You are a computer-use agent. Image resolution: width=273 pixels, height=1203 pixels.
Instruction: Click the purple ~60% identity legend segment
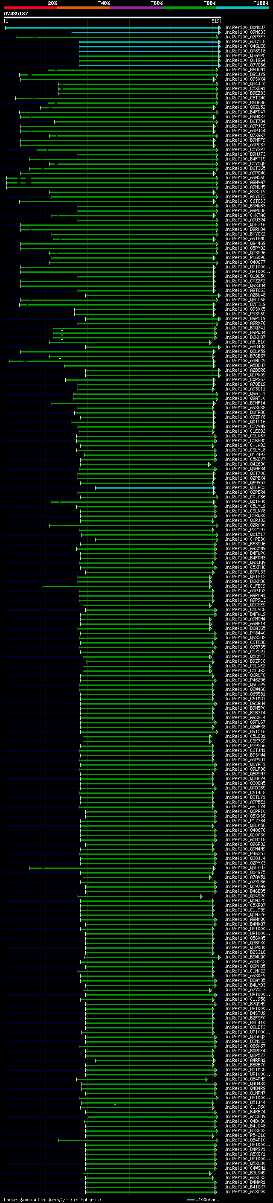[136, 8]
